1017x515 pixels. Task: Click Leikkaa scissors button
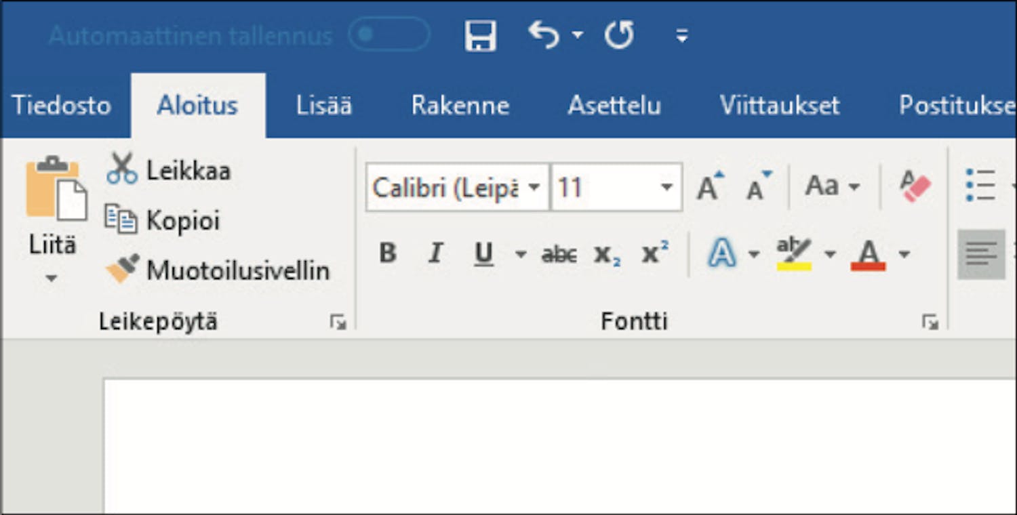click(x=168, y=169)
